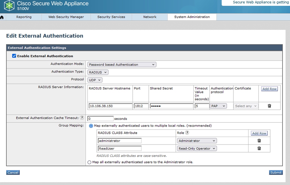
Task: Click the S100V model label
Action: click(x=23, y=9)
